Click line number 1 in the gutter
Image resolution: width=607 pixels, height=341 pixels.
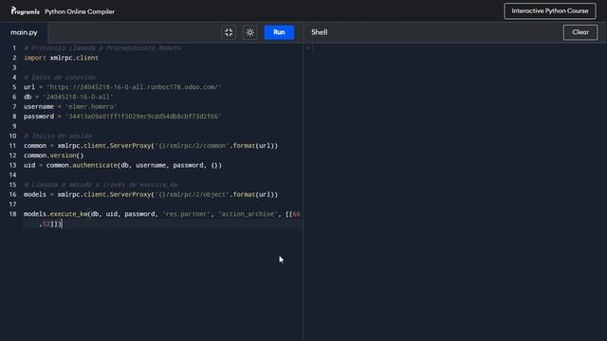[x=14, y=48]
